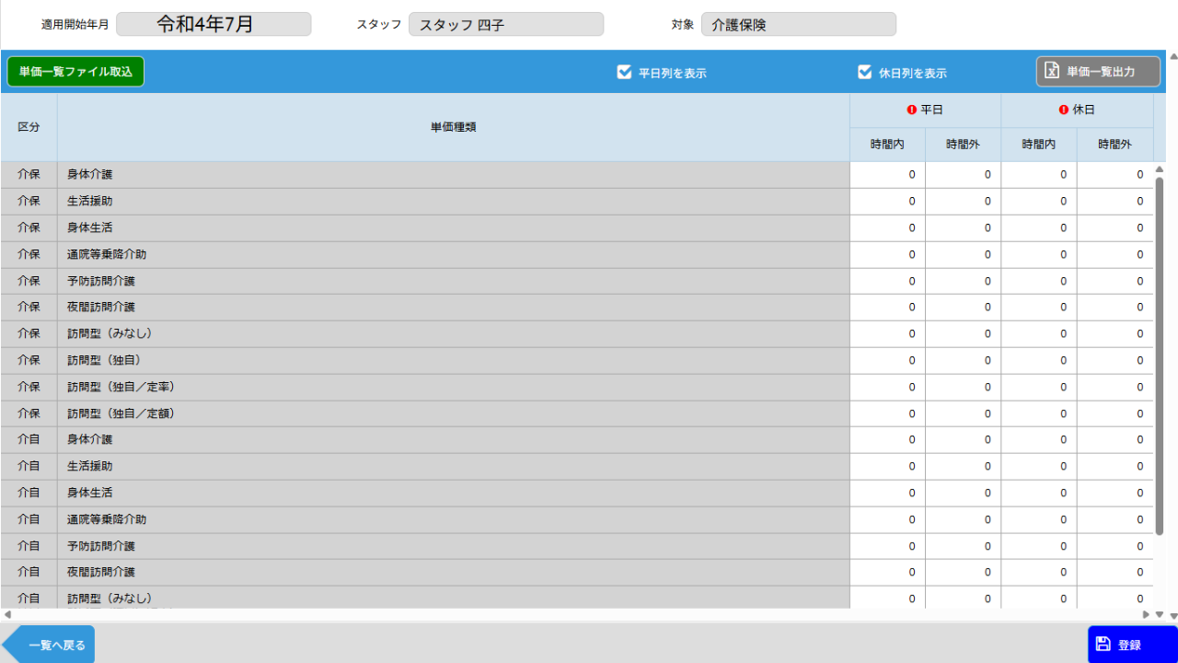Click the floppy disk icon on 登録
Image resolution: width=1178 pixels, height=663 pixels.
coord(1103,645)
